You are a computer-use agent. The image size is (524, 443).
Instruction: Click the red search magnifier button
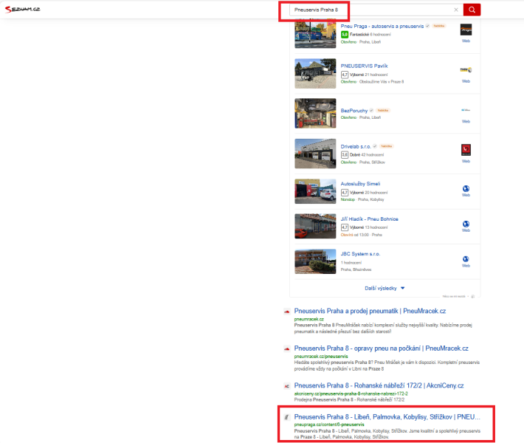tap(472, 10)
